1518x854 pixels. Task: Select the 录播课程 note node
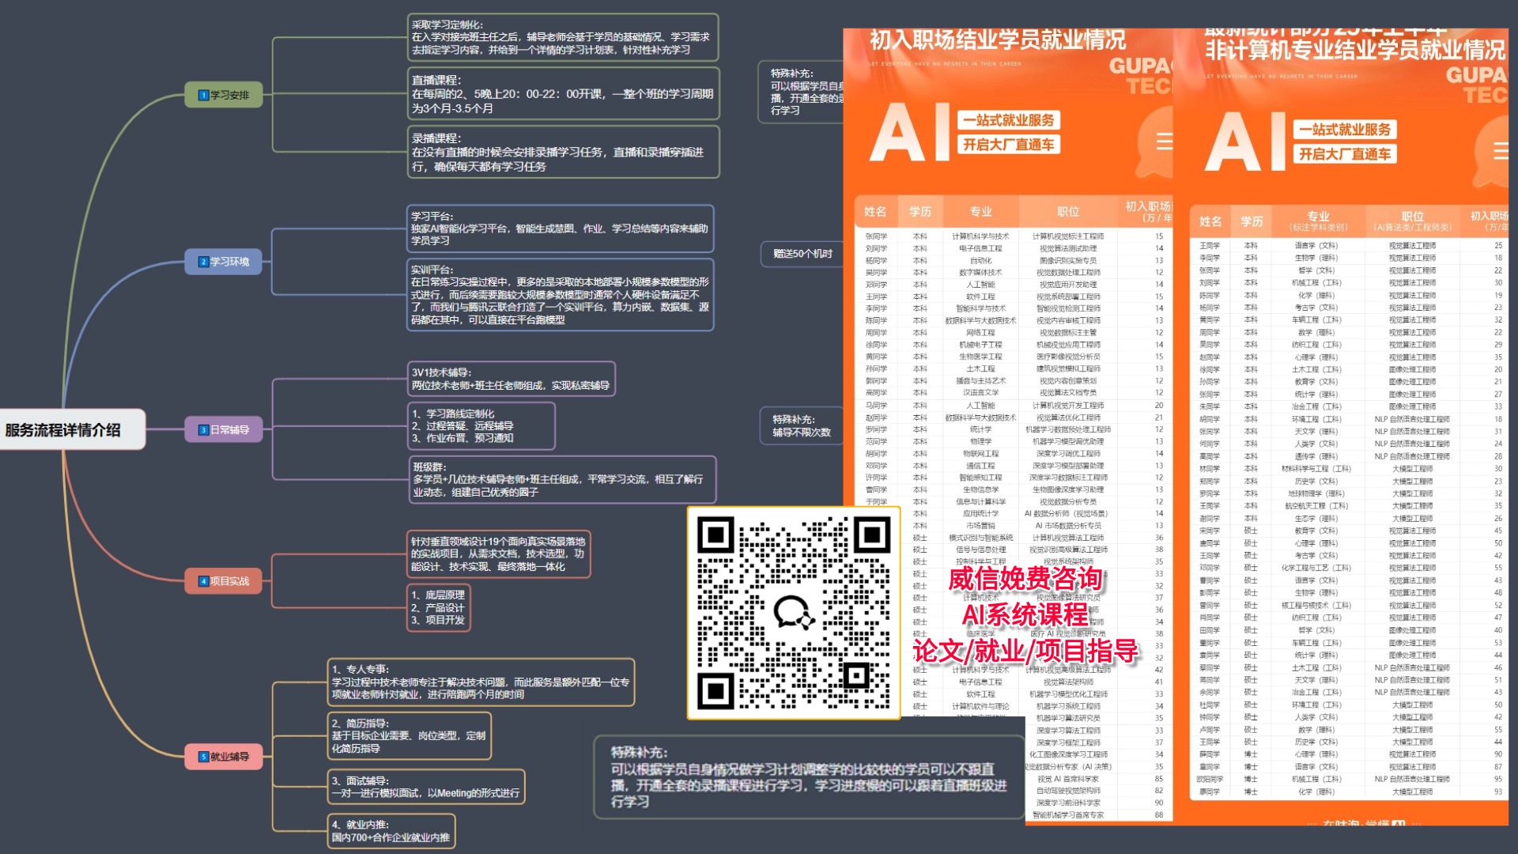coord(564,152)
